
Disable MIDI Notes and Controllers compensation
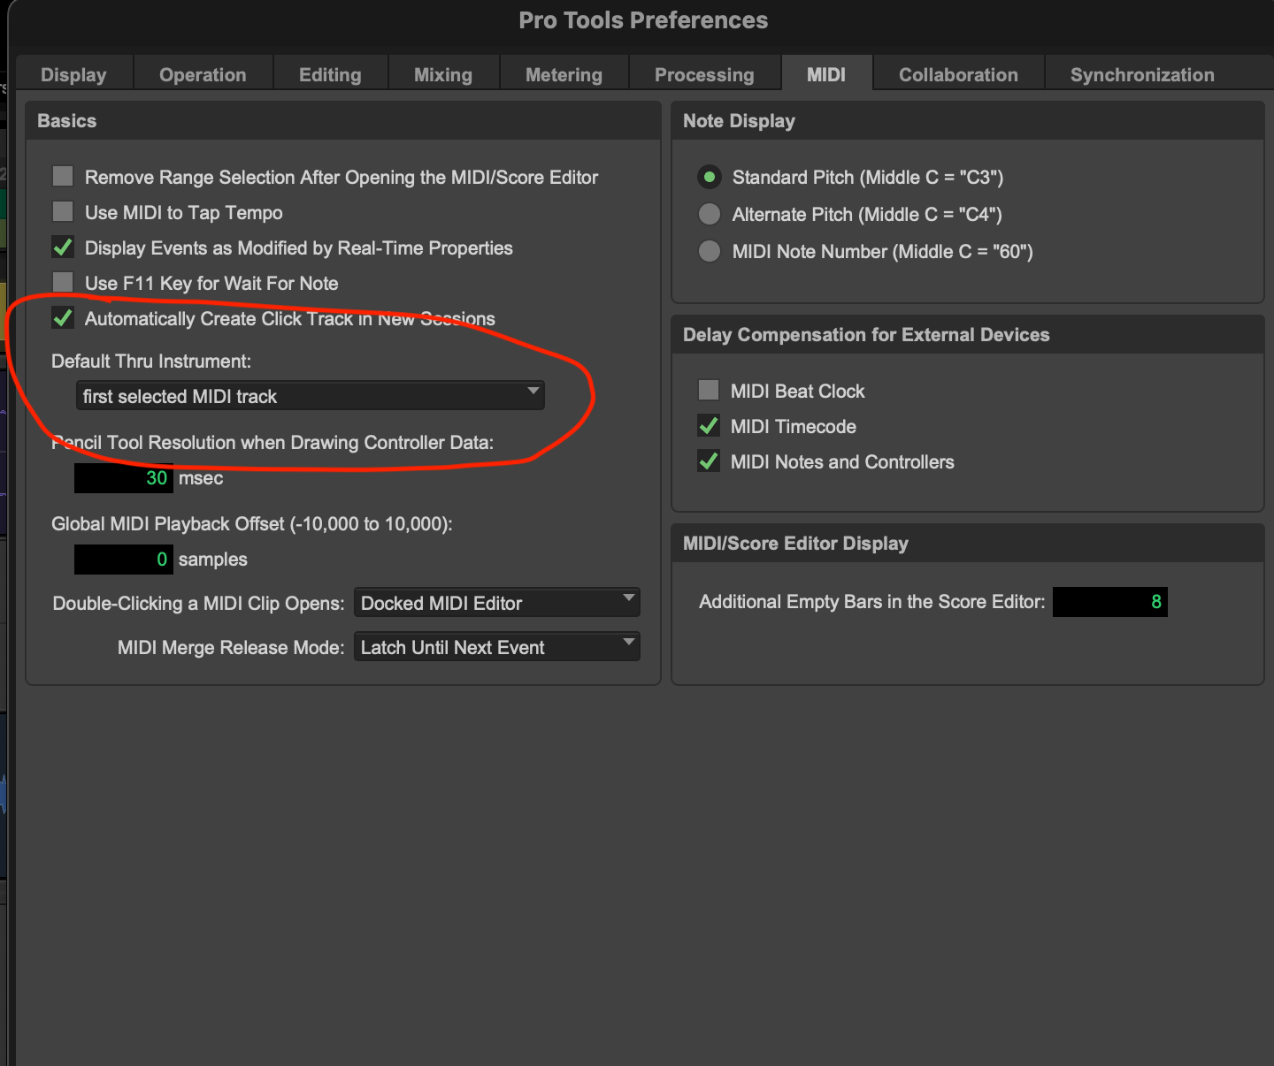pyautogui.click(x=709, y=461)
